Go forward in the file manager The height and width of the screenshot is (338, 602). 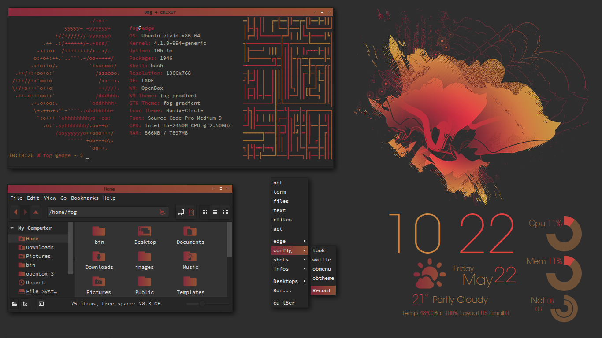26,212
